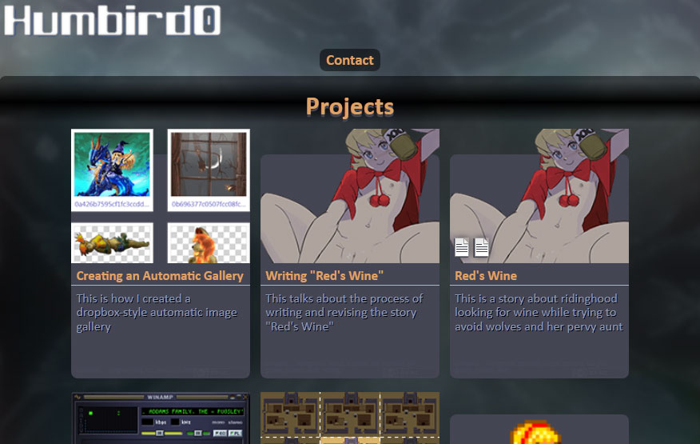Open the blue dragon image thumbnail
This screenshot has height=444, width=700.
pyautogui.click(x=112, y=165)
